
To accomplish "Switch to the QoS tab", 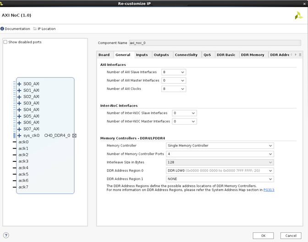I will 207,55.
